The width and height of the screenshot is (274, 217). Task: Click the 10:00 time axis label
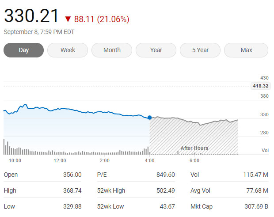point(15,160)
